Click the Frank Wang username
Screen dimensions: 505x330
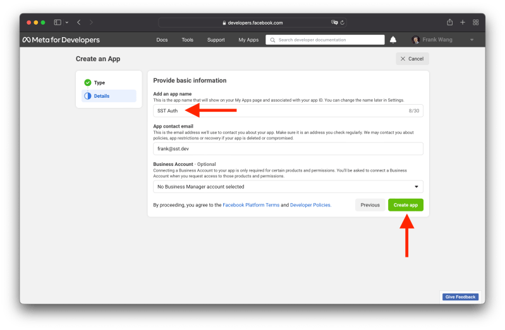pos(437,40)
